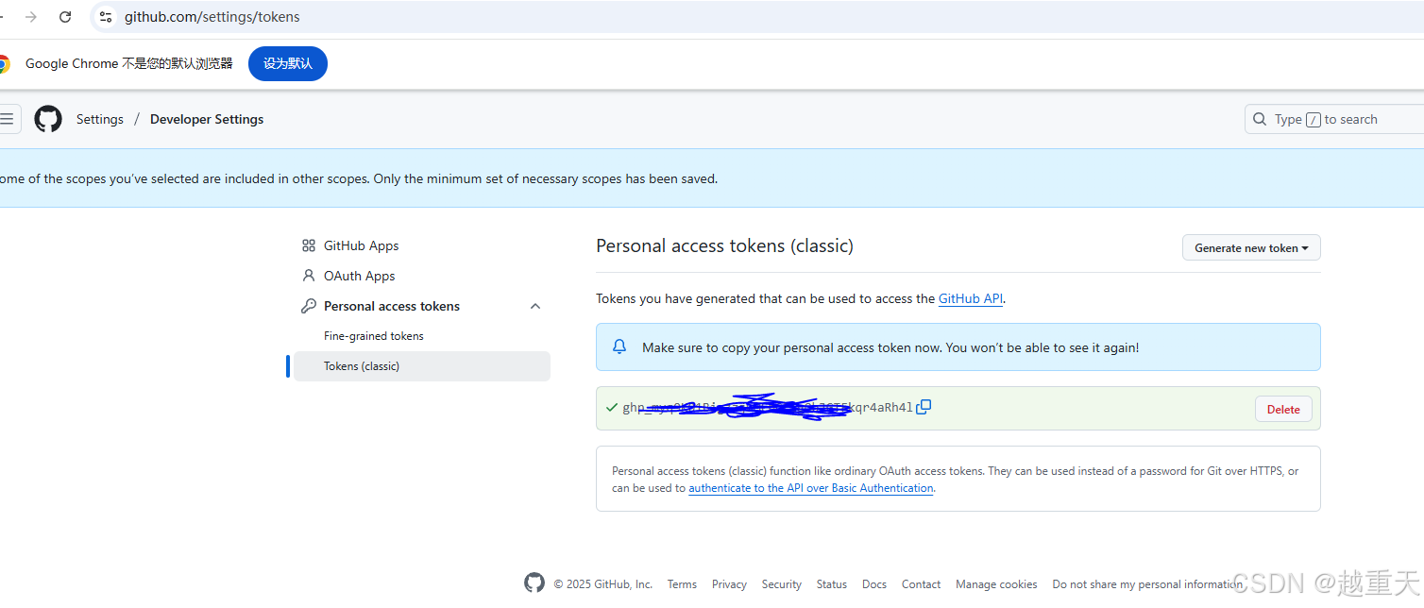Open the Docs footer link
This screenshot has height=608, width=1424.
tap(874, 584)
